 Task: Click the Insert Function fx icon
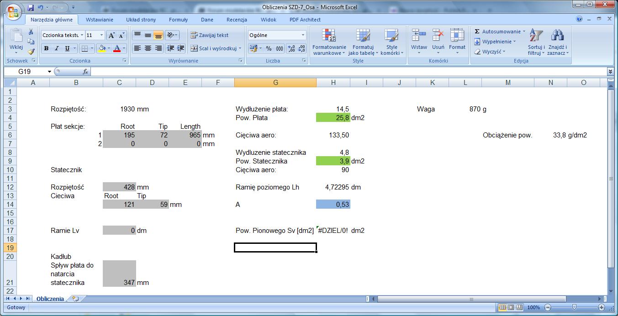[85, 72]
